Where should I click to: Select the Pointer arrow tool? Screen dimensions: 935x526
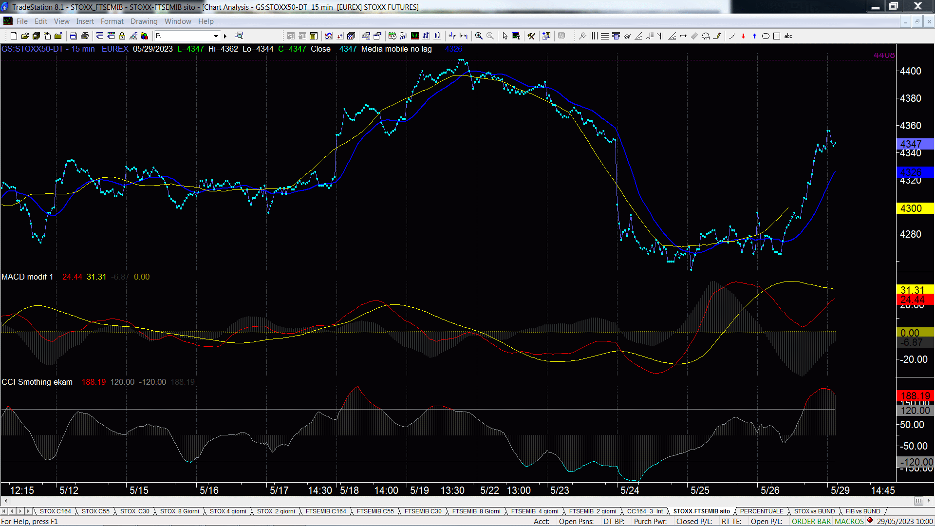(505, 36)
